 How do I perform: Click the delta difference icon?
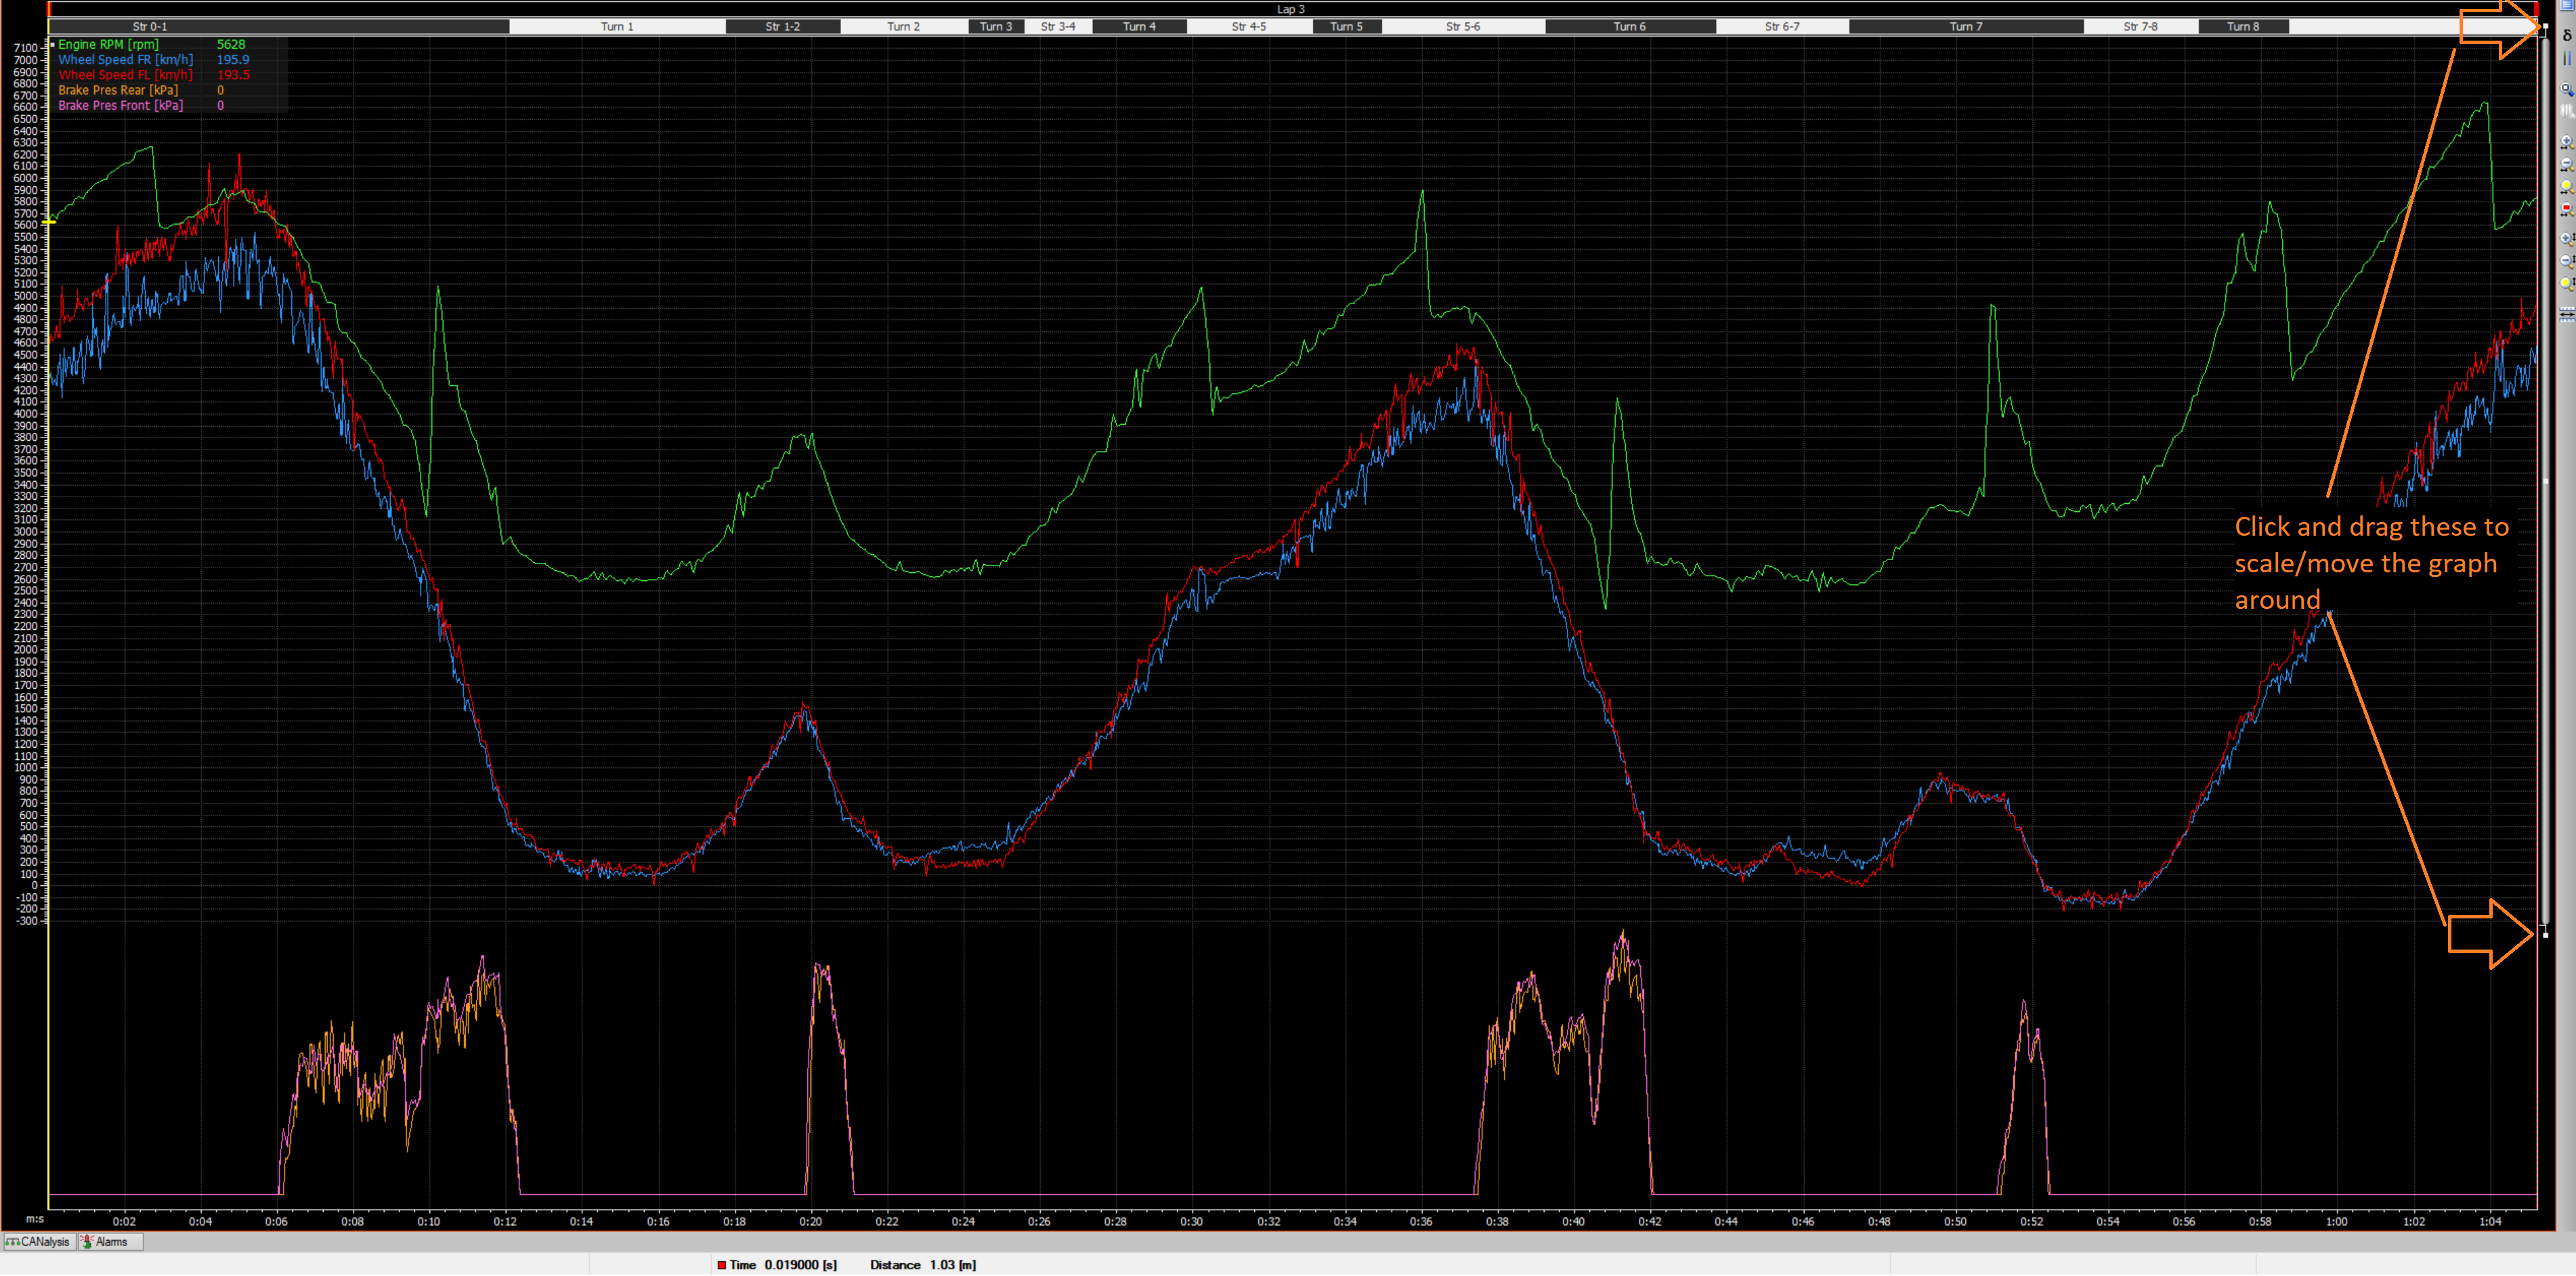click(x=2567, y=35)
